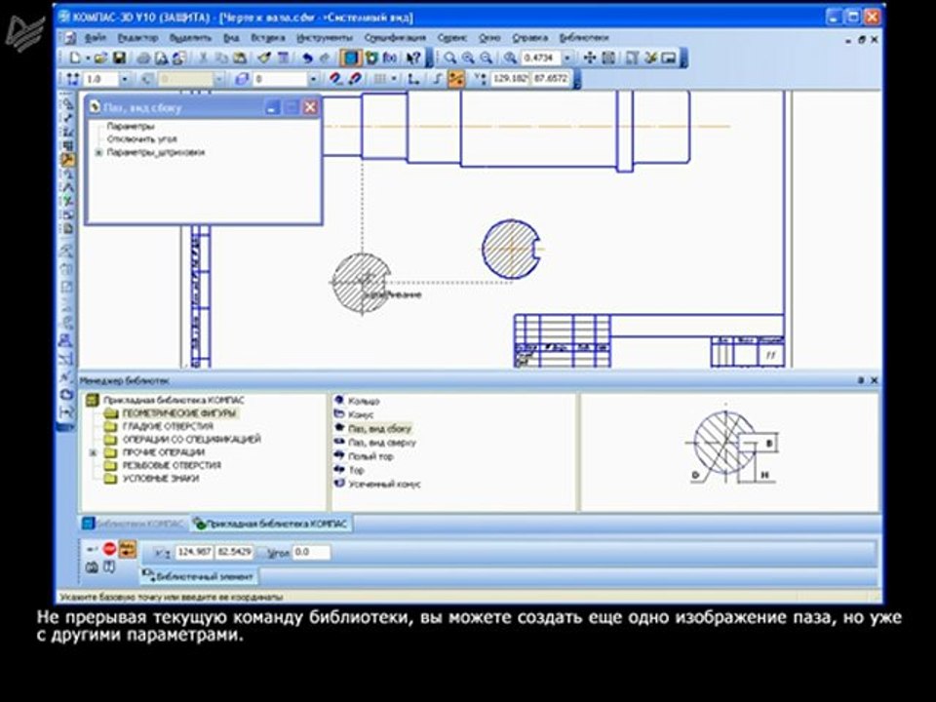936x702 pixels.
Task: Open the Файл menu
Action: click(x=95, y=38)
